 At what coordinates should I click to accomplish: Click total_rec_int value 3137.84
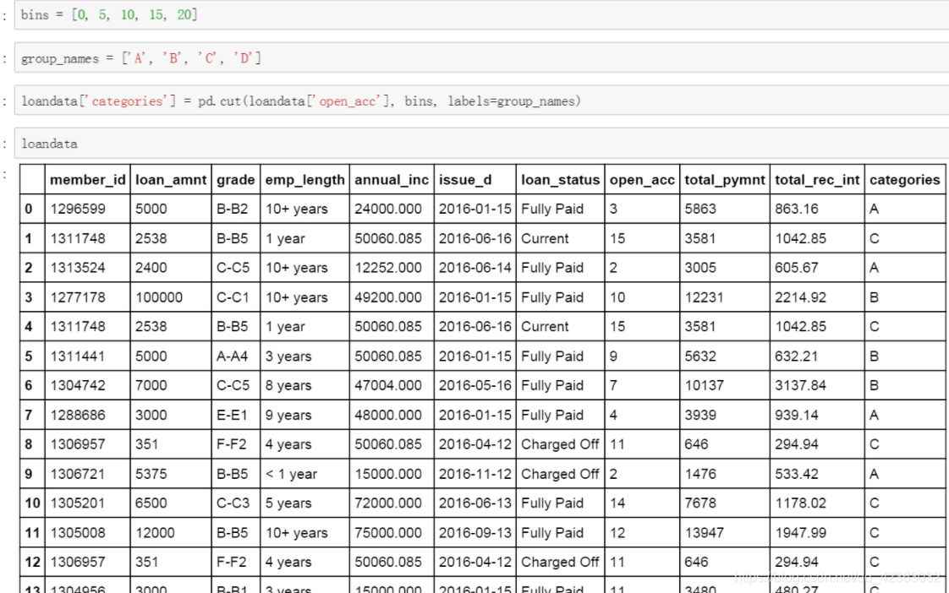(800, 386)
